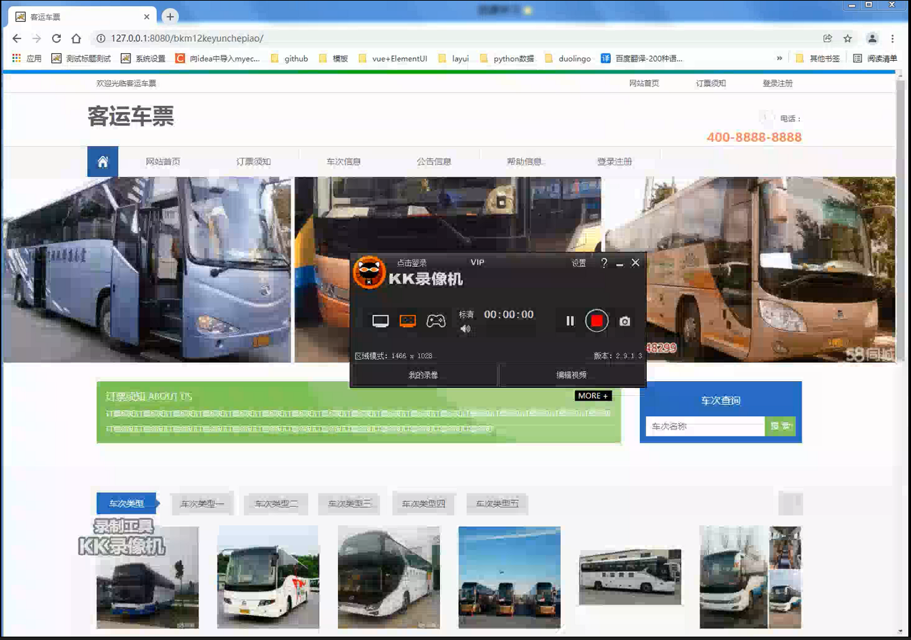Click the KK录像机 raccoon logo
The width and height of the screenshot is (911, 640).
[369, 272]
